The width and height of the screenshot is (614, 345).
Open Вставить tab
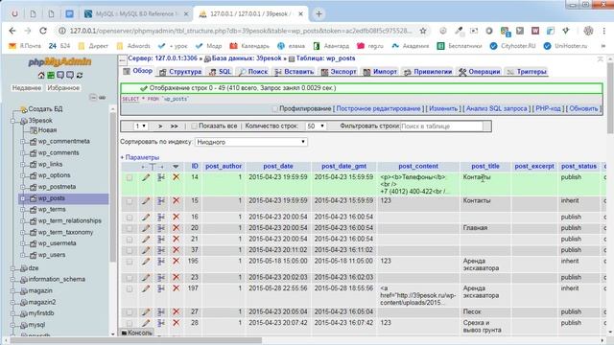(x=295, y=72)
